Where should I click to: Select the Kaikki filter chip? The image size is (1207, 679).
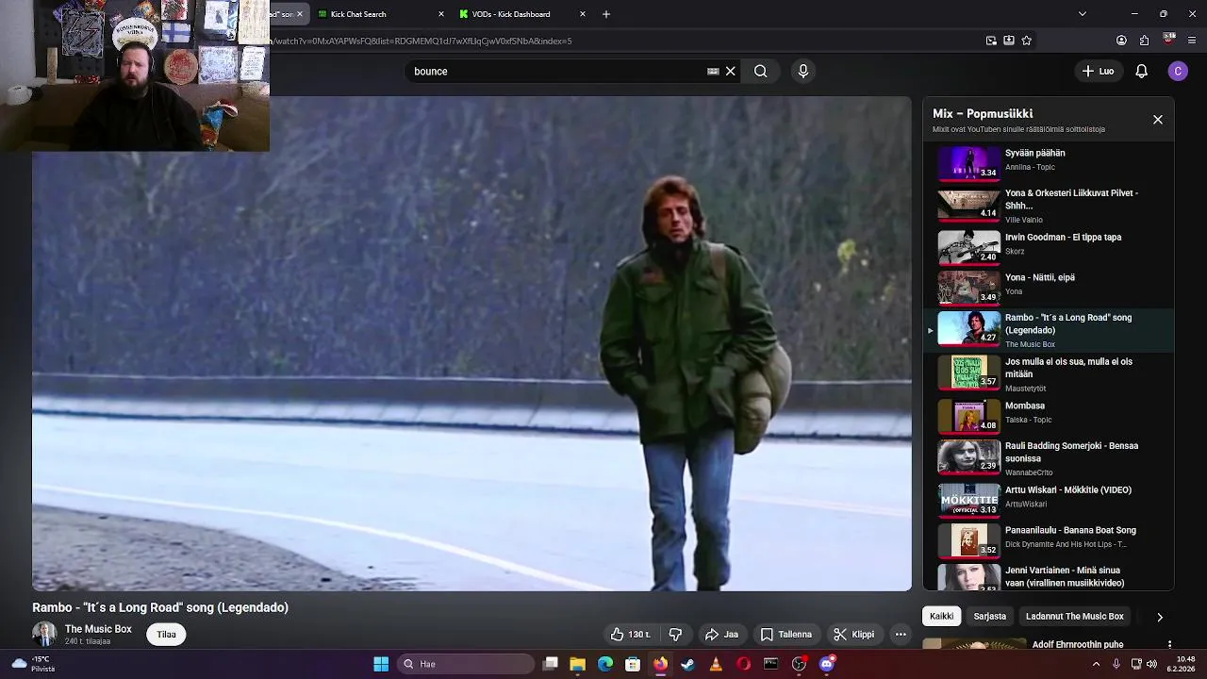point(941,617)
